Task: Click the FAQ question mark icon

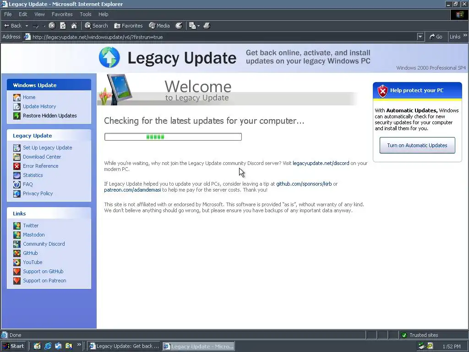Action: coord(17,184)
